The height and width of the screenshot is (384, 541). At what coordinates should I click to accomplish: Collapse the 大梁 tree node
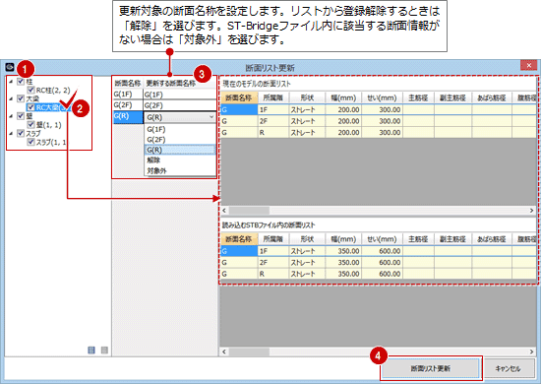(x=11, y=98)
